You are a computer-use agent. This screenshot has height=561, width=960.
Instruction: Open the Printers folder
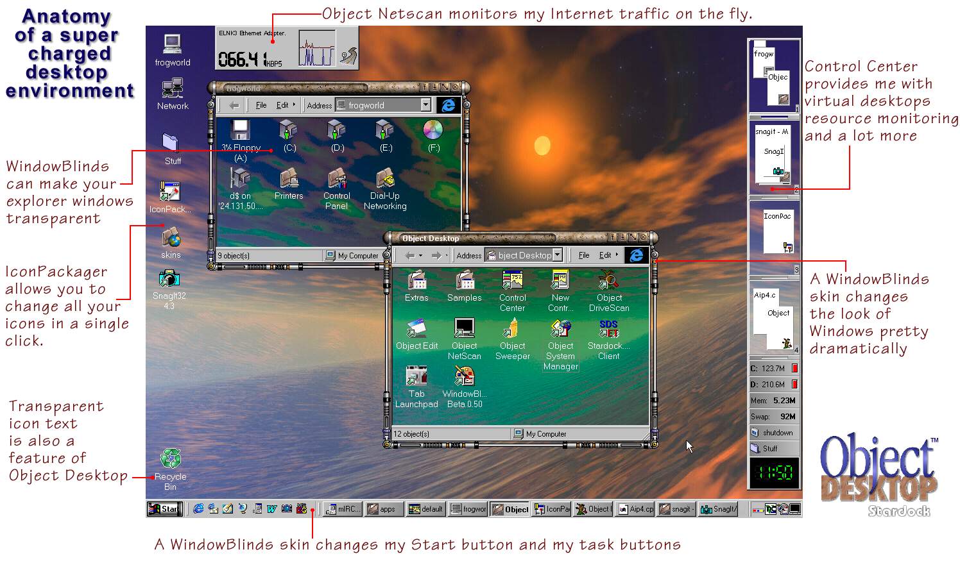[289, 185]
